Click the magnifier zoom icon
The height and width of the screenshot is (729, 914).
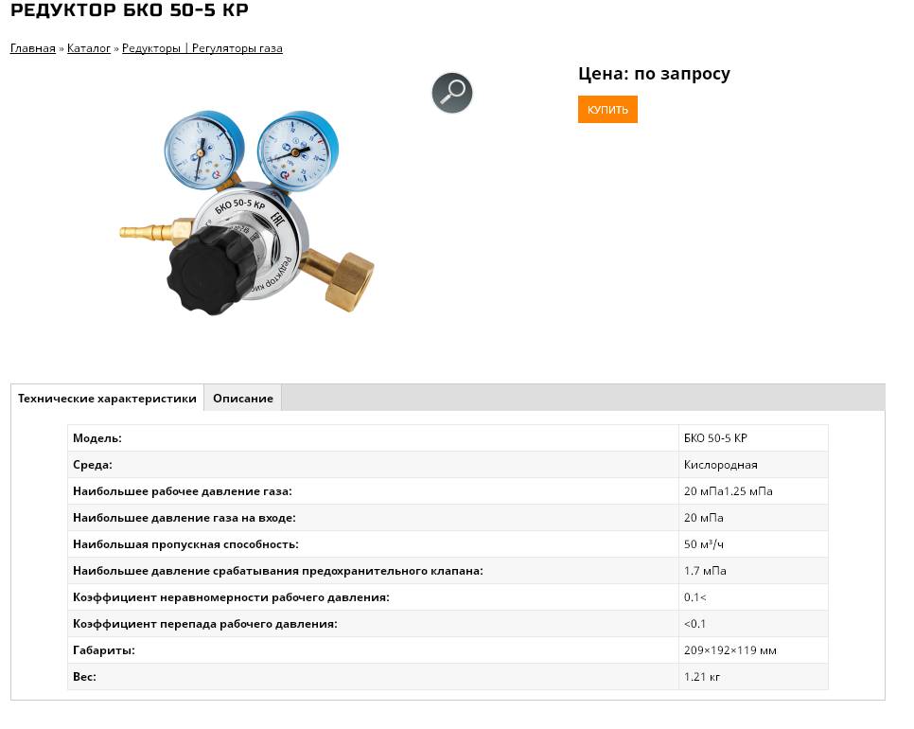pyautogui.click(x=451, y=93)
